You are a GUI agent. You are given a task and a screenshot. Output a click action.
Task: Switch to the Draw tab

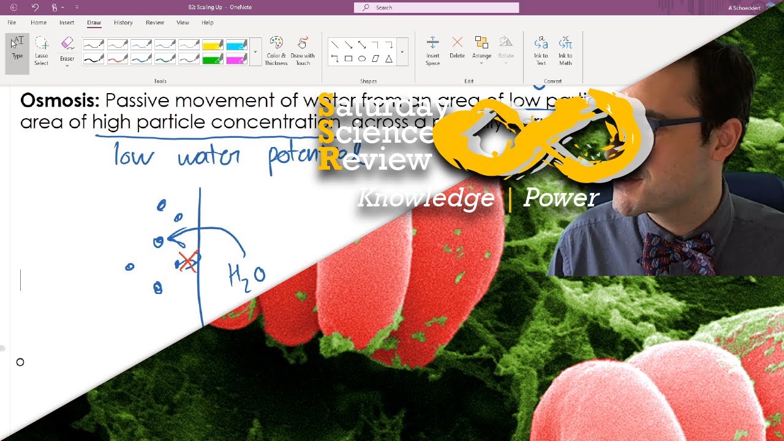pyautogui.click(x=94, y=23)
